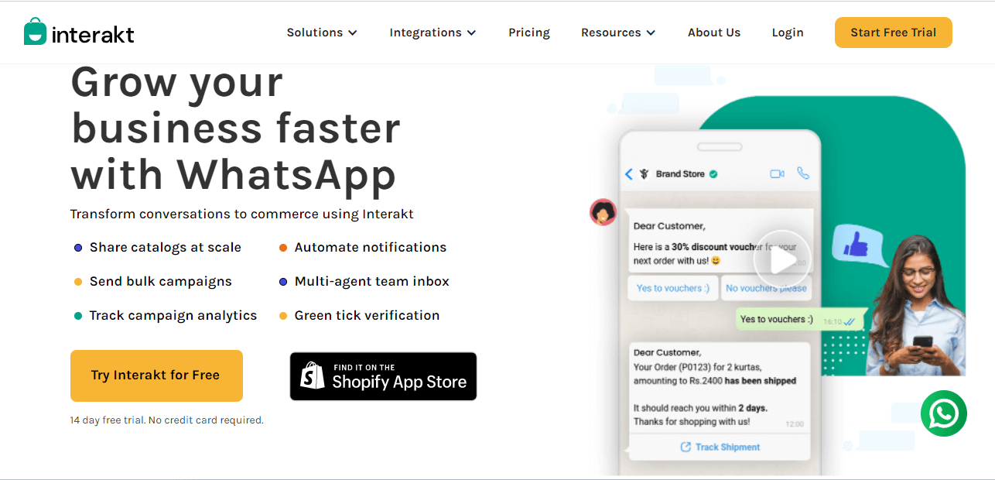Click the Login link
This screenshot has width=995, height=480.
click(x=788, y=33)
